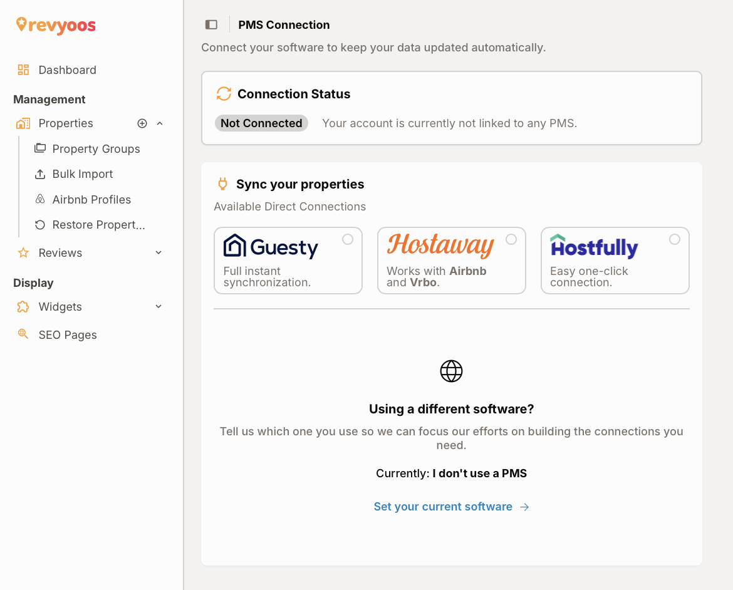Viewport: 733px width, 590px height.
Task: Go to Property Groups
Action: tap(96, 148)
